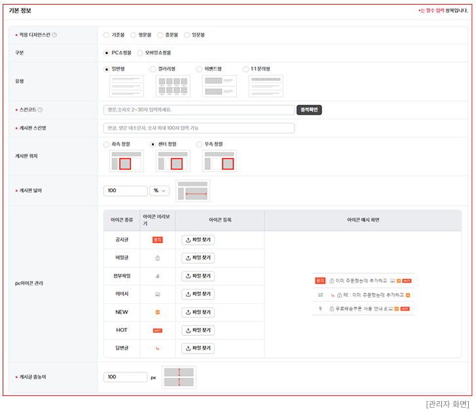Viewport: 476px width, 411px height.
Task: Select the 1:1 문의형 type option
Action: click(246, 69)
